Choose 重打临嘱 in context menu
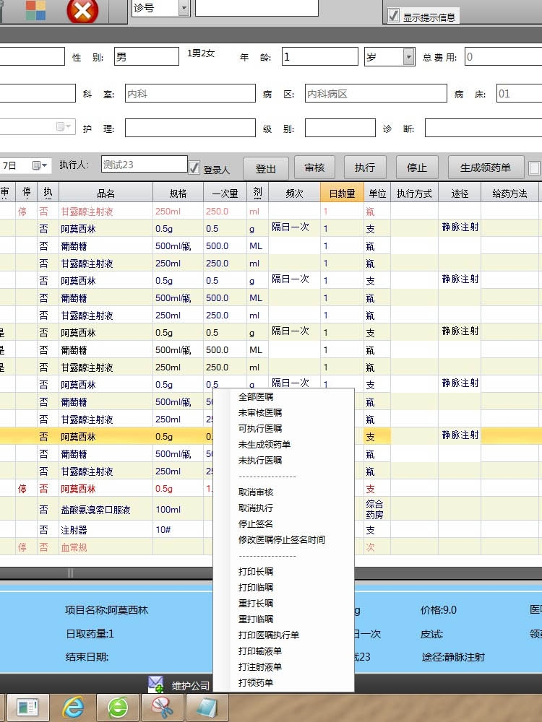This screenshot has width=542, height=722. [256, 619]
